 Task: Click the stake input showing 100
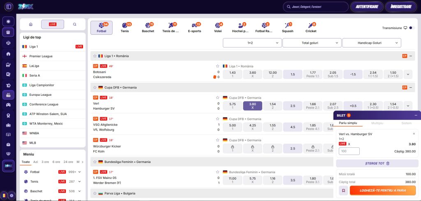[349, 151]
